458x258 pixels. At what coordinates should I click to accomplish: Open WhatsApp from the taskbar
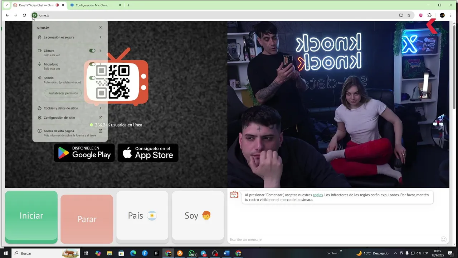(x=192, y=253)
